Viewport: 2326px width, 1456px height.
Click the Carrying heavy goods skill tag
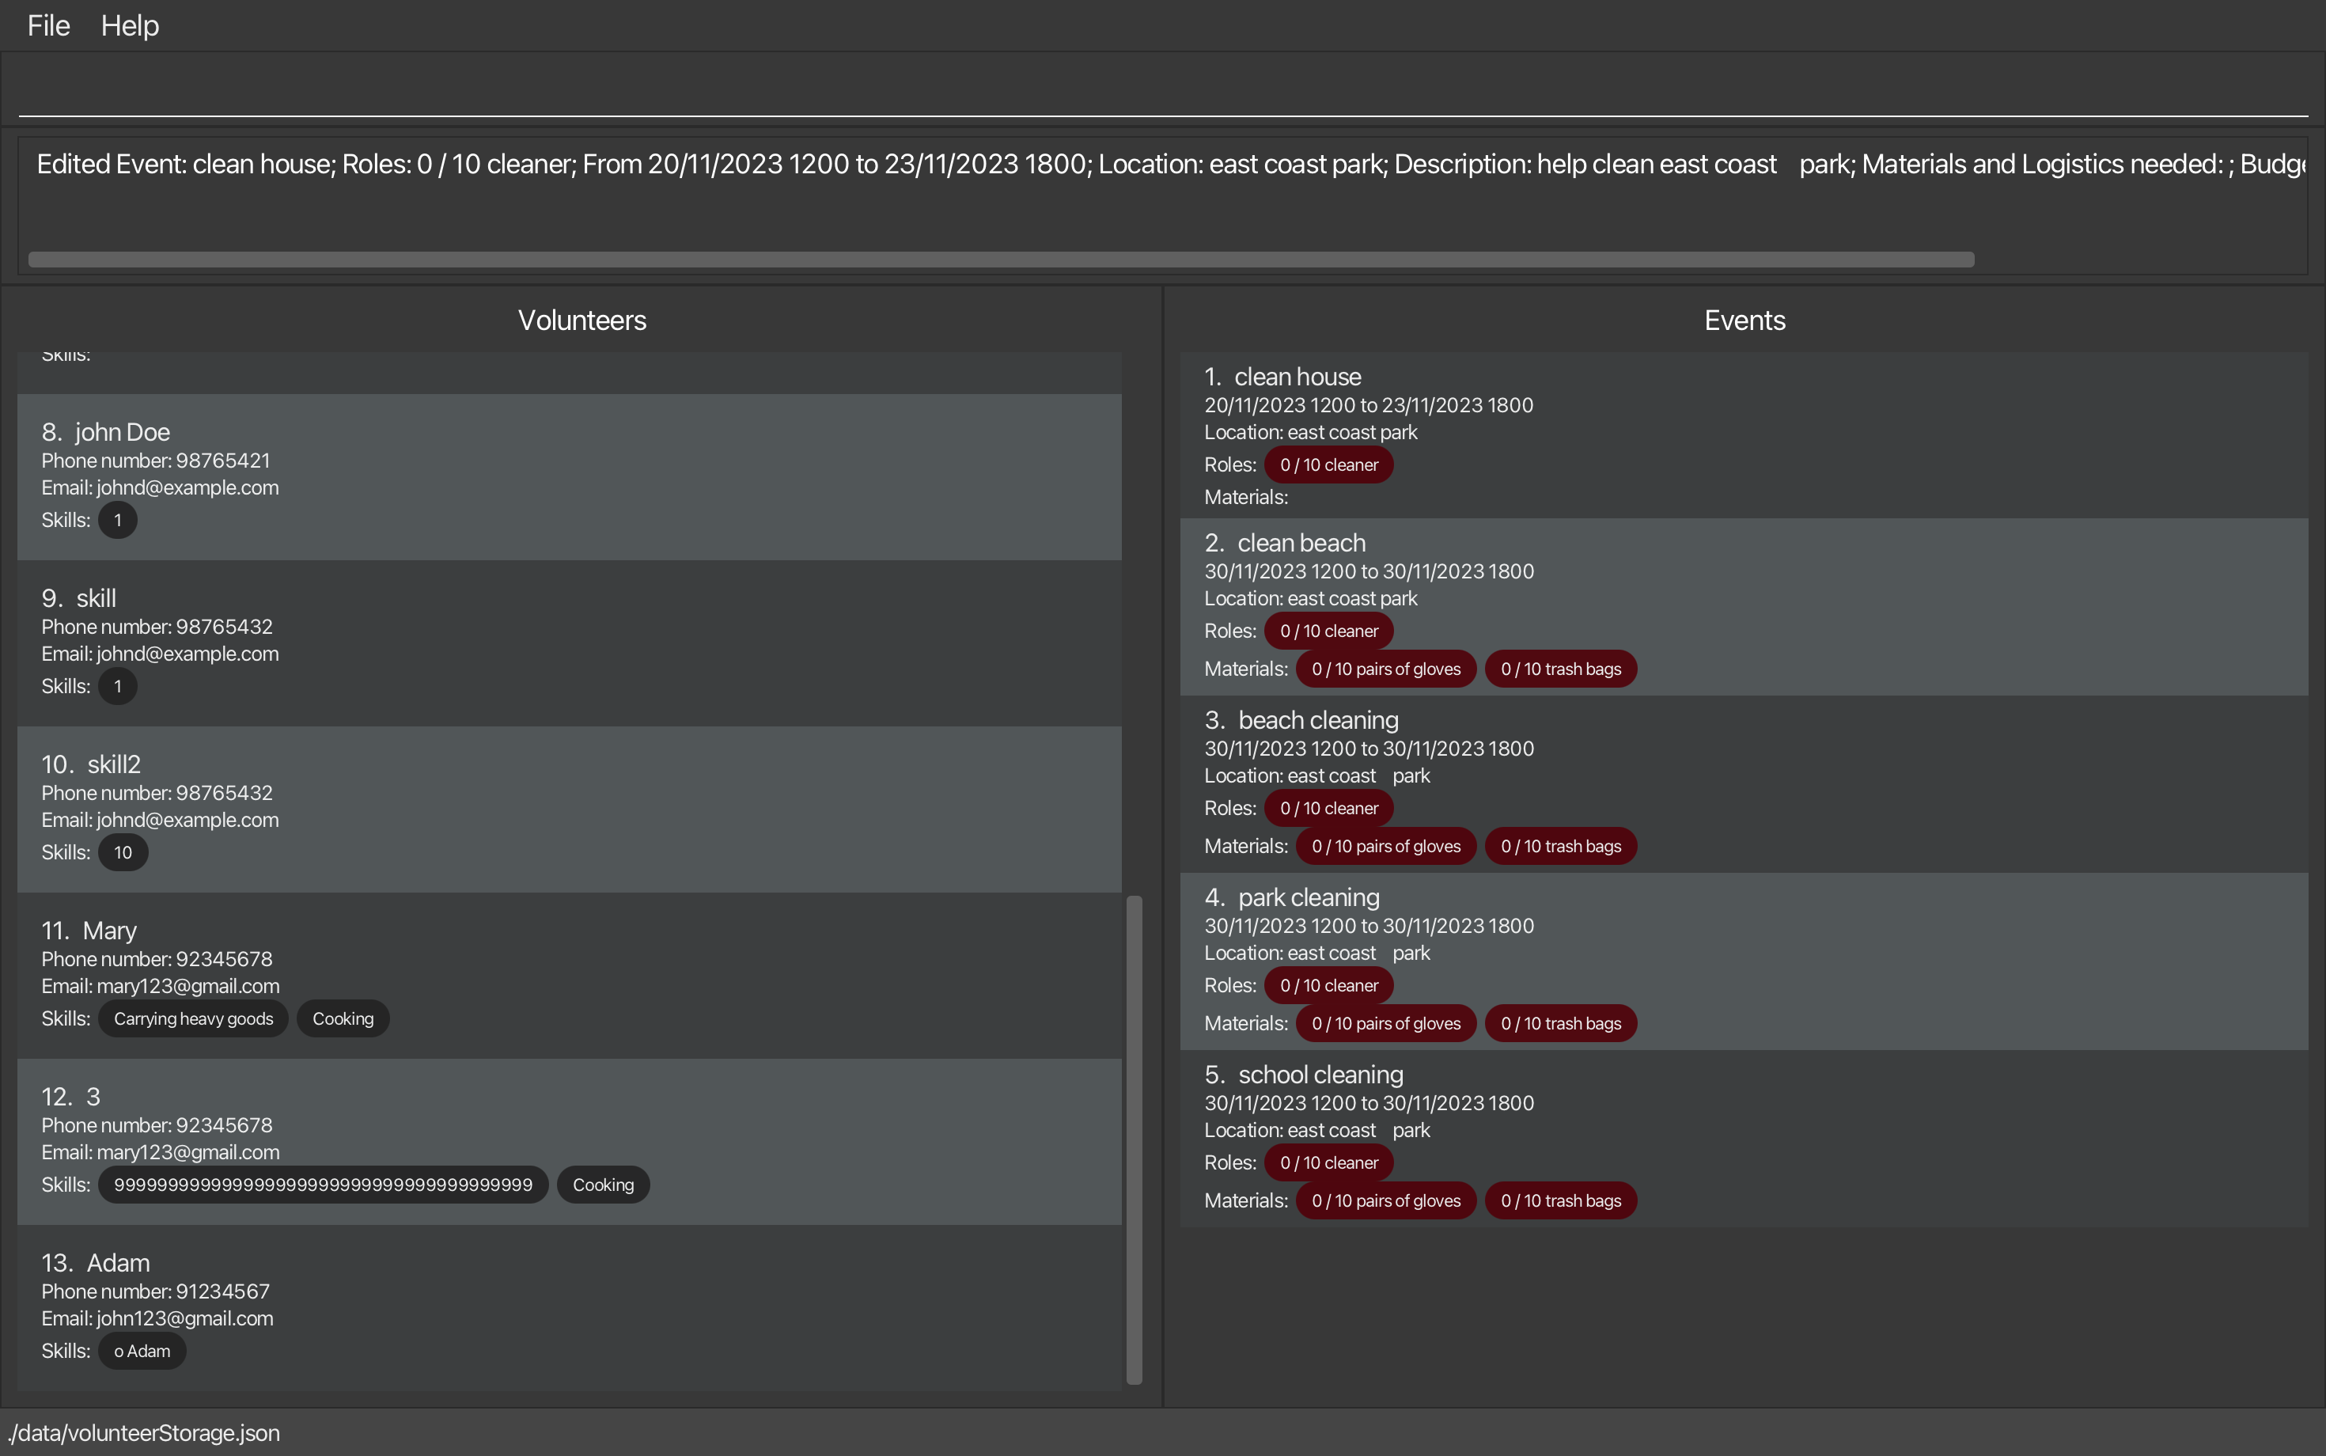[194, 1019]
